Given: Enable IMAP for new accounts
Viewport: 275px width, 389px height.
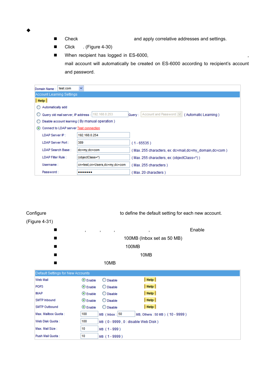Looking at the screenshot, I should 84,294.
